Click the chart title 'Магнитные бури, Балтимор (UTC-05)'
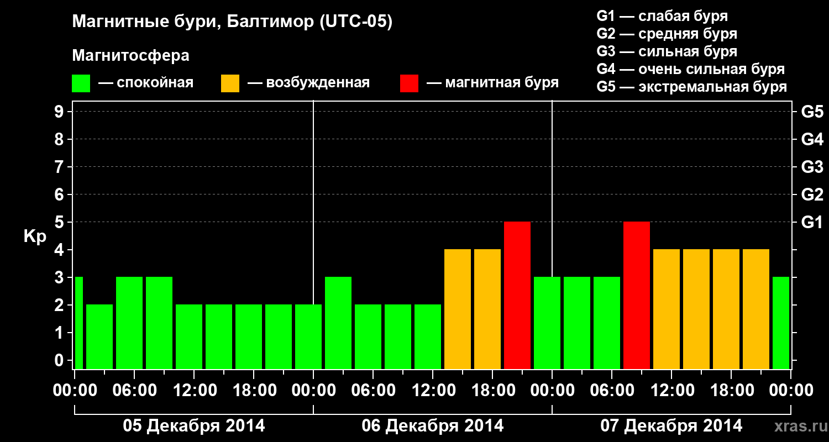This screenshot has height=442, width=829. pos(232,23)
